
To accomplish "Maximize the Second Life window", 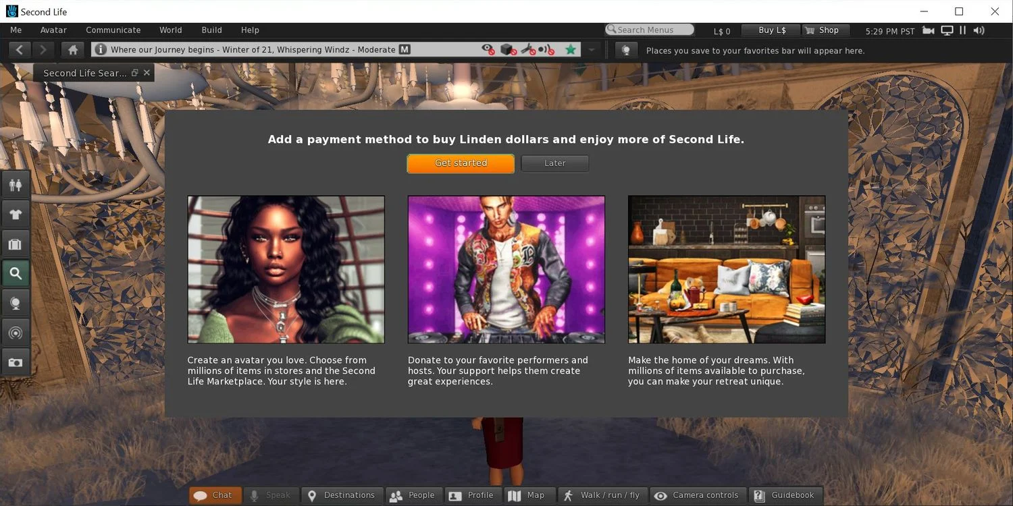I will click(959, 11).
